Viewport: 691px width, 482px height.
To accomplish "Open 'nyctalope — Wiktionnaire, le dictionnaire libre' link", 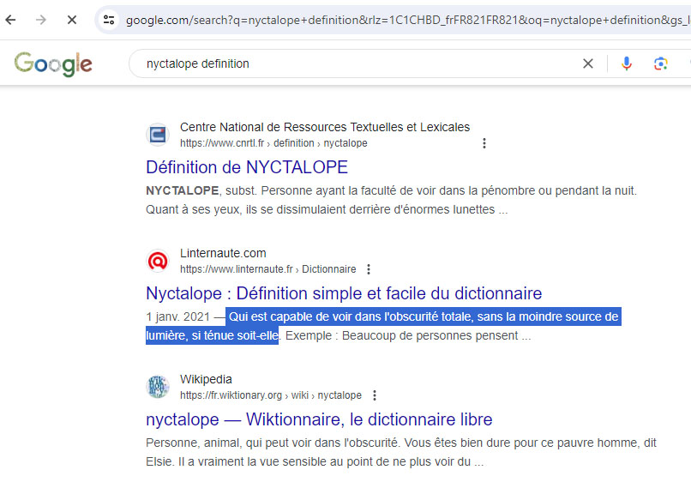I will tap(319, 420).
